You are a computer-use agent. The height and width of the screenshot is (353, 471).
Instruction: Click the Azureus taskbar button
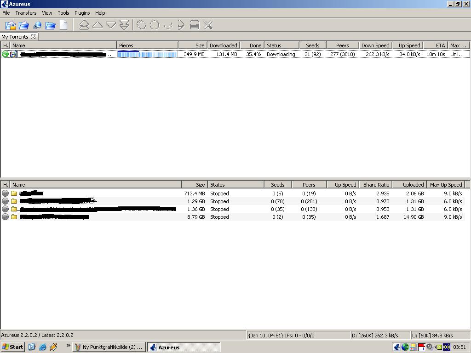(x=184, y=347)
